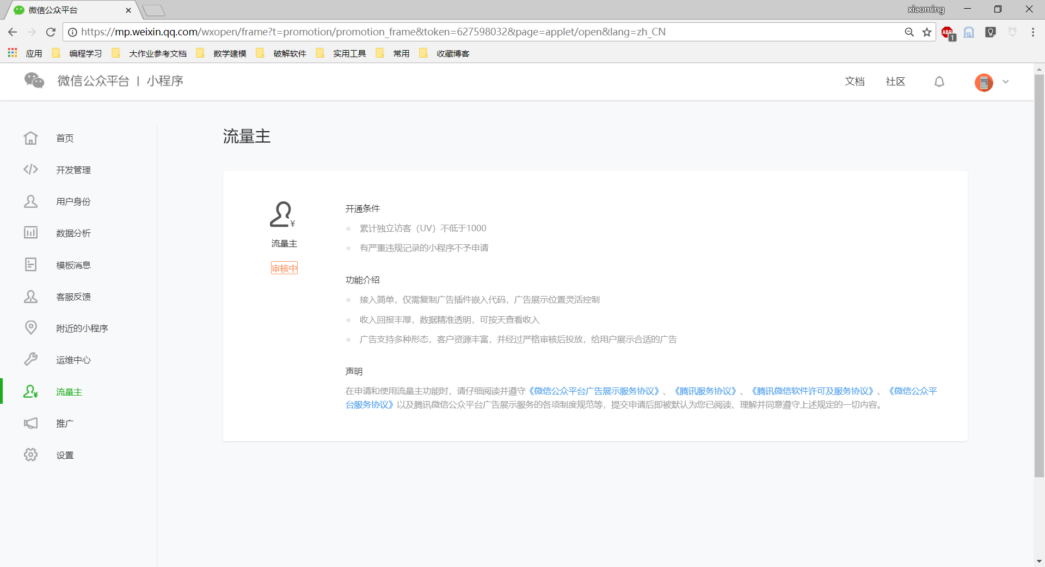The width and height of the screenshot is (1045, 567).
Task: Select 运维中心 in the sidebar menu
Action: point(73,360)
